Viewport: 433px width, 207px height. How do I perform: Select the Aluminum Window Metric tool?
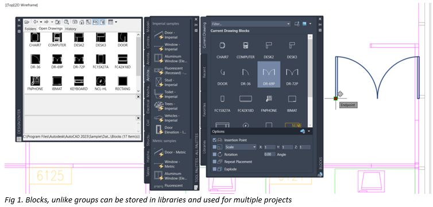pyautogui.click(x=171, y=176)
